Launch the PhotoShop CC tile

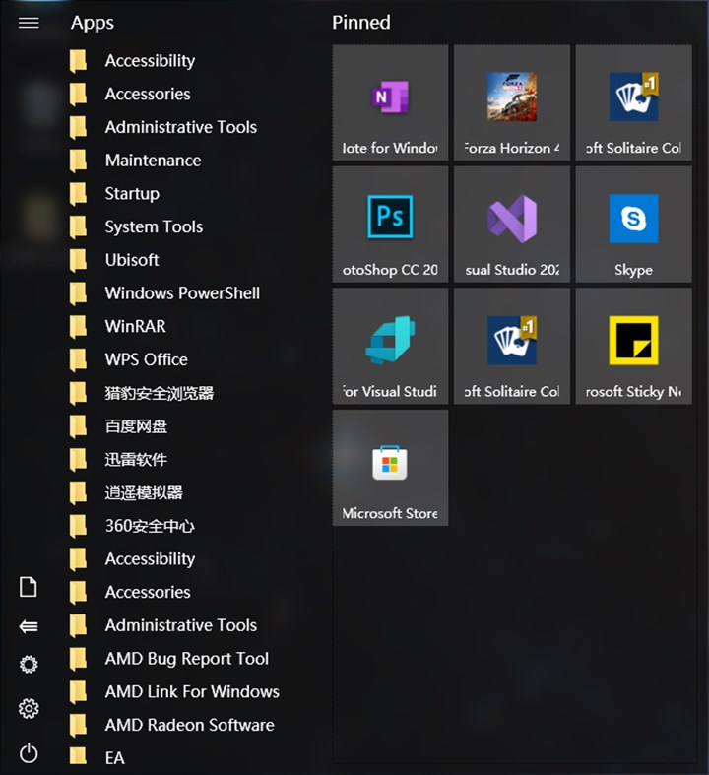tap(390, 225)
